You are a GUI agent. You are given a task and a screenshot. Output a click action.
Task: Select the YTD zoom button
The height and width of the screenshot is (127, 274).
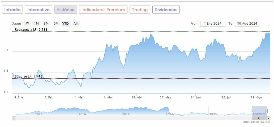click(65, 24)
